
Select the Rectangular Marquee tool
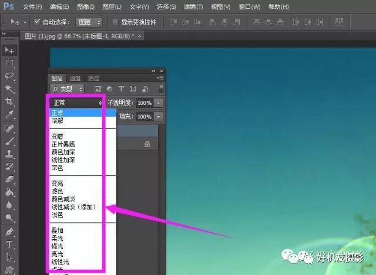coord(9,63)
